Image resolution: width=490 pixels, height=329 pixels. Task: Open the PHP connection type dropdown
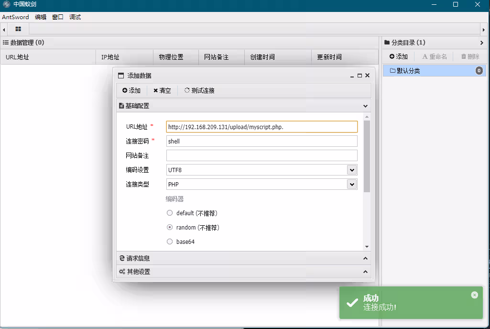click(x=352, y=184)
